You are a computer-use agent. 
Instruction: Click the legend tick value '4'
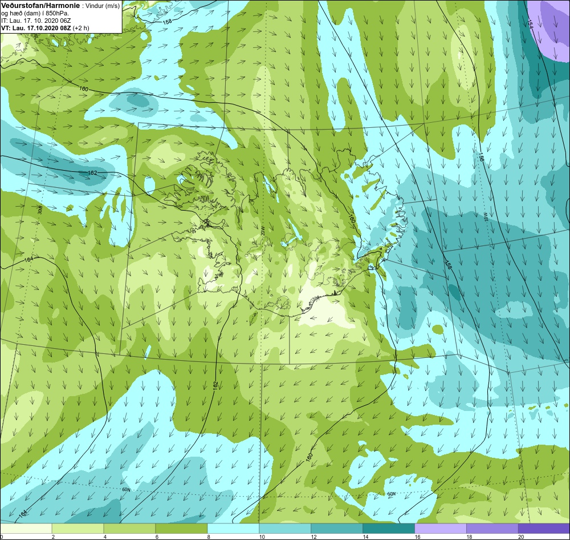[x=105, y=537]
